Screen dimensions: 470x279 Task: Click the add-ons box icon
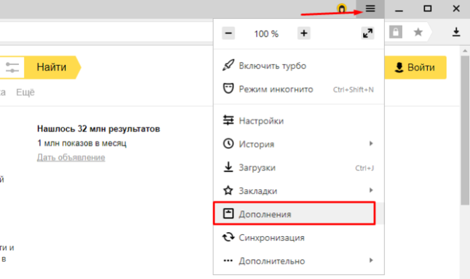228,213
